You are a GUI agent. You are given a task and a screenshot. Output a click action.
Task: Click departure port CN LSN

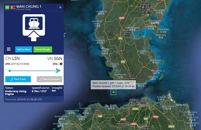click(12, 58)
